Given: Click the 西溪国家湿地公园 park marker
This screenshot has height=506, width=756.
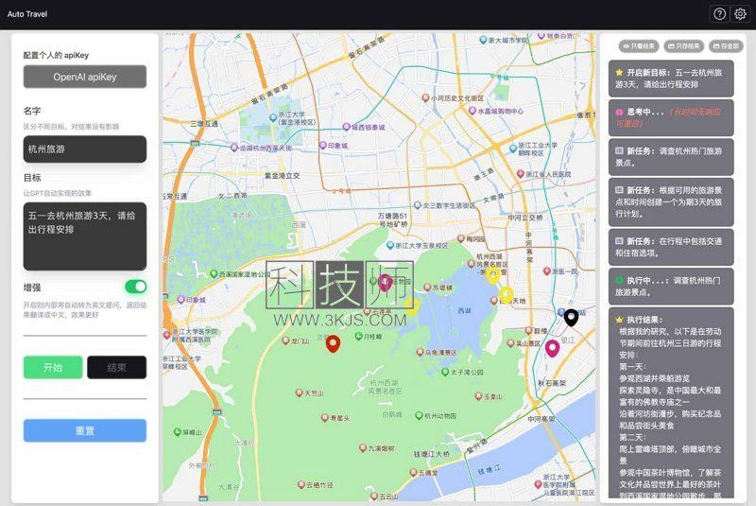Looking at the screenshot, I should [214, 273].
